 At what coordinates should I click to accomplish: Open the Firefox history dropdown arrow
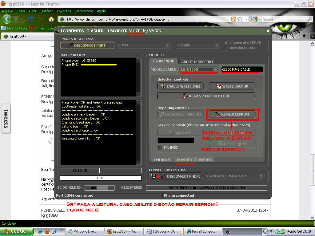click(x=22, y=19)
